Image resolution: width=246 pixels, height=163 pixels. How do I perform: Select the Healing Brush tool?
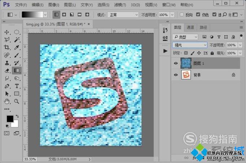(6, 55)
